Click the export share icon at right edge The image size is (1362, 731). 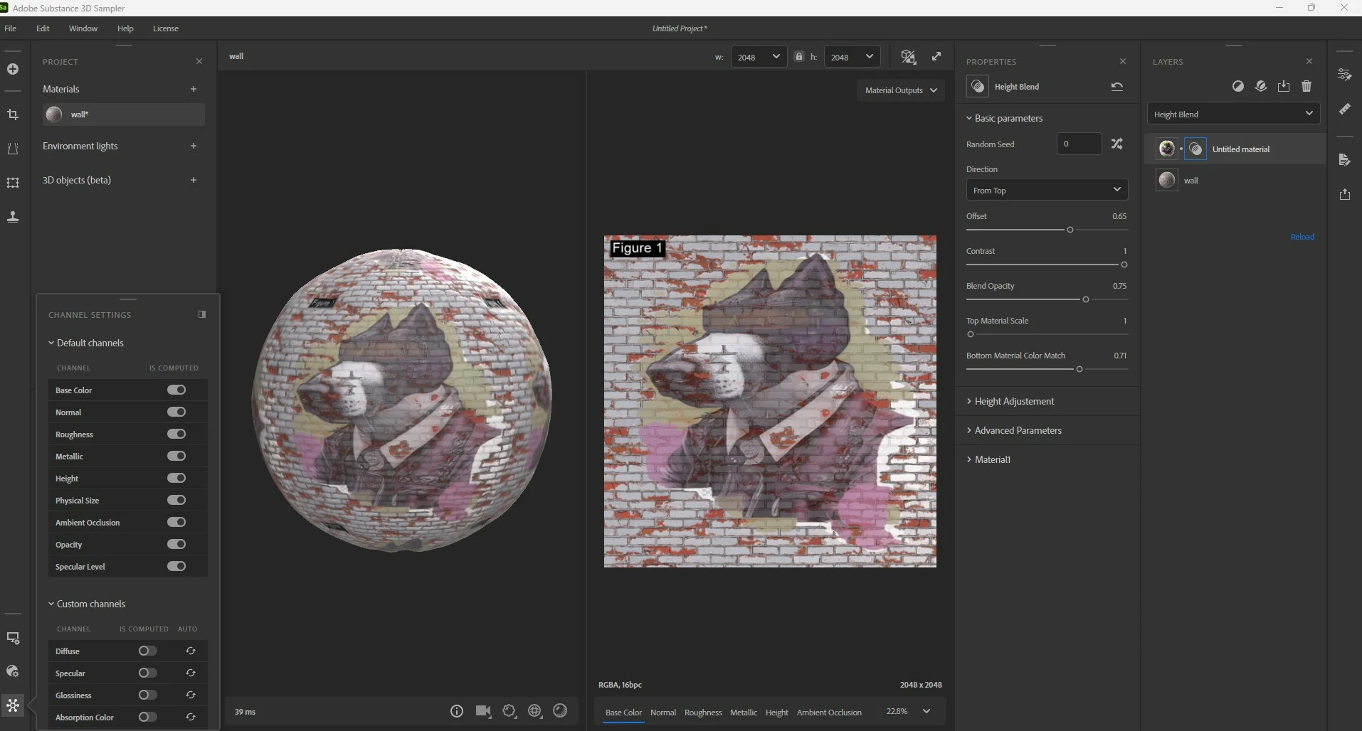(x=1344, y=194)
